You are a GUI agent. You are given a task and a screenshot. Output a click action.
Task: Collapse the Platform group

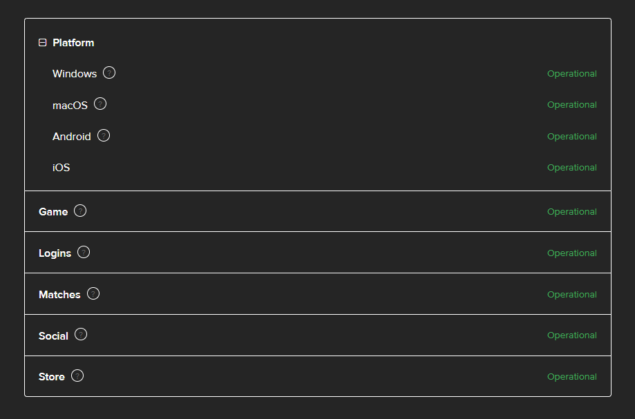point(43,43)
